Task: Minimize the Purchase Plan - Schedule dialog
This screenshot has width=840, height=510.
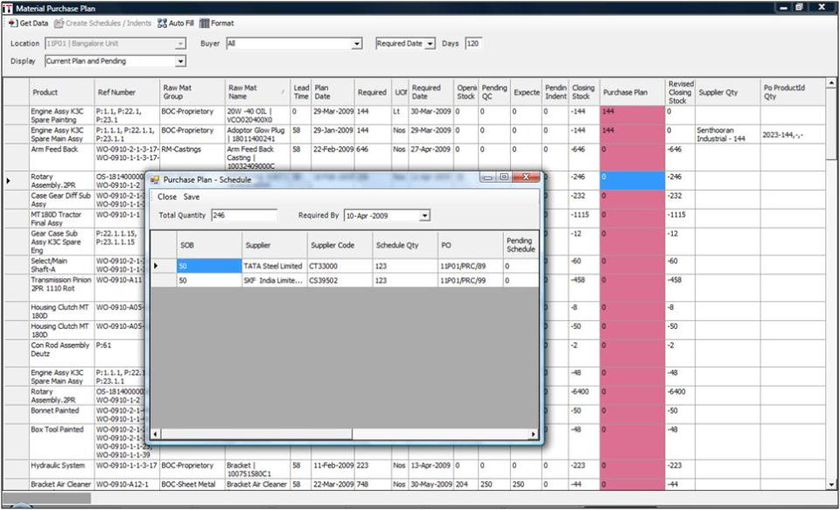Action: point(488,177)
